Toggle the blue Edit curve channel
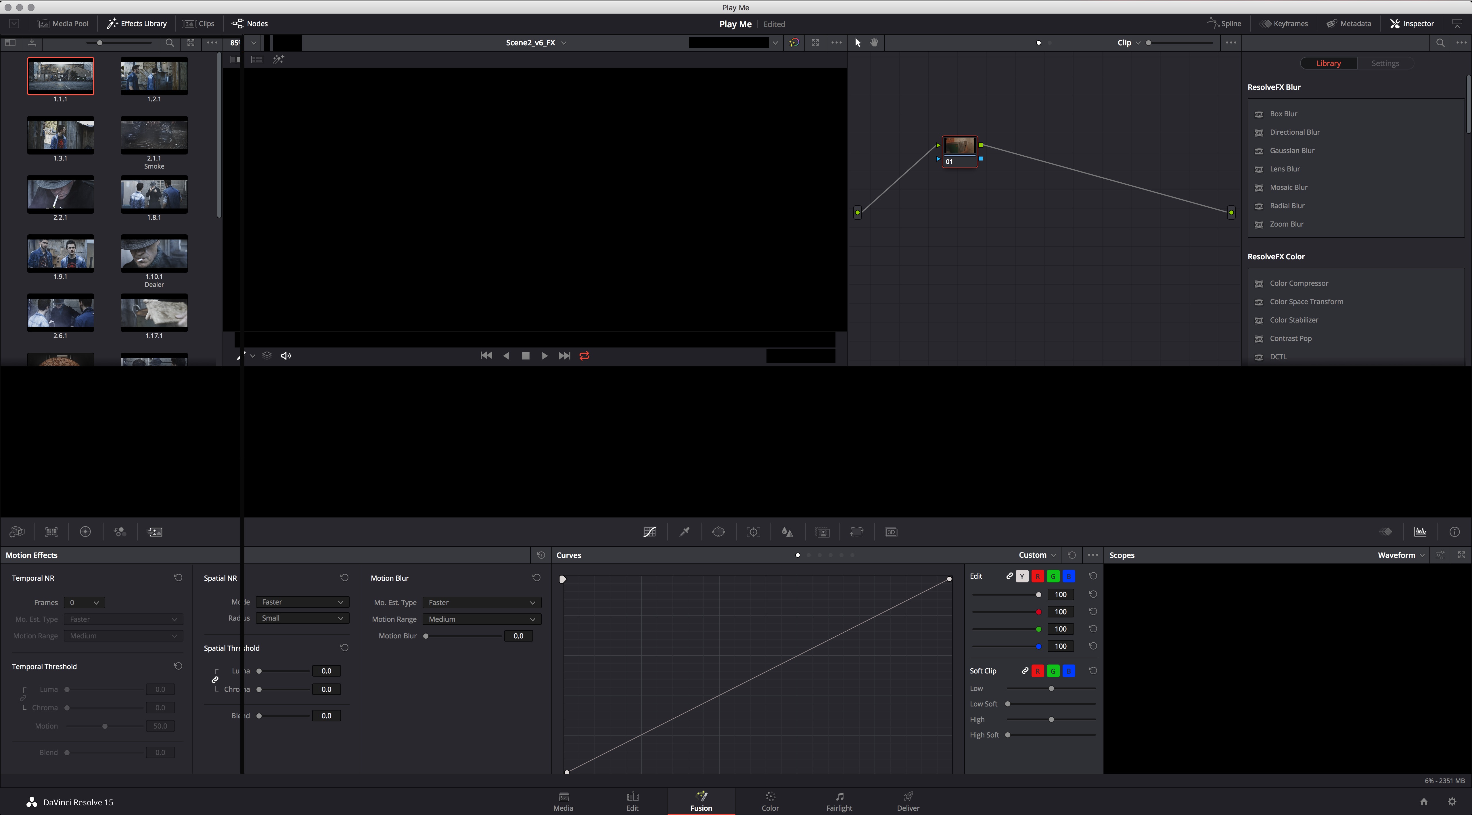The width and height of the screenshot is (1472, 815). tap(1069, 576)
